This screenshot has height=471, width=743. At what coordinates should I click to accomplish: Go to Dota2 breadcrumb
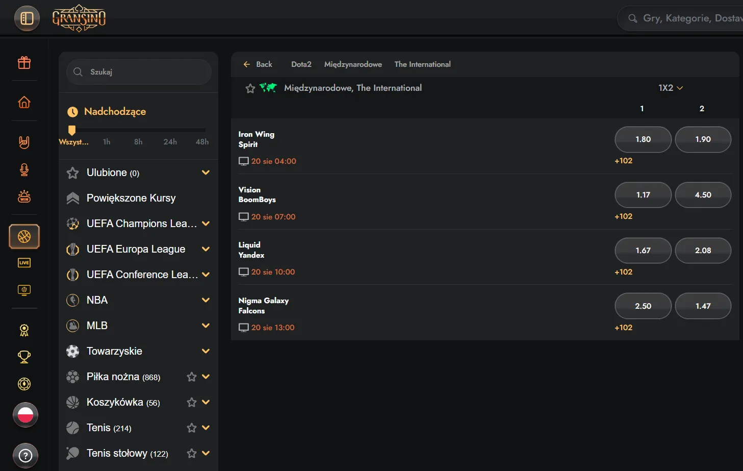point(301,64)
